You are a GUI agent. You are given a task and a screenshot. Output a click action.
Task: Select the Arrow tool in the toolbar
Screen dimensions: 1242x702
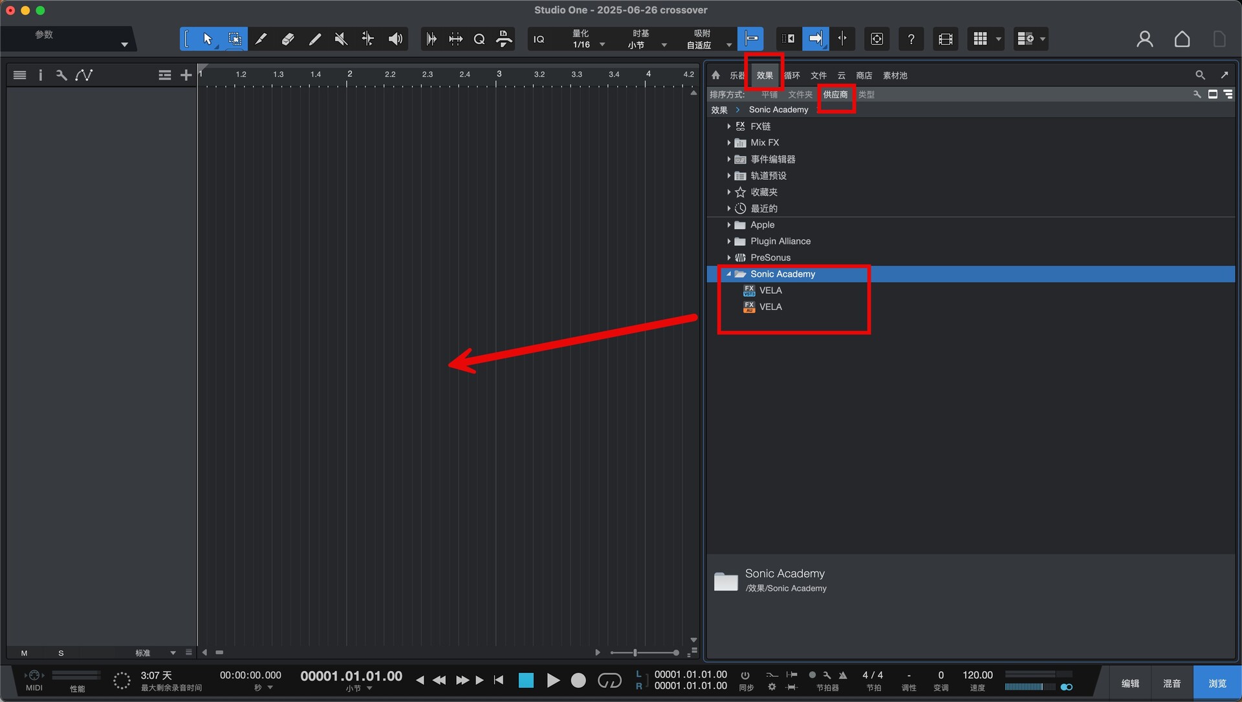click(207, 39)
